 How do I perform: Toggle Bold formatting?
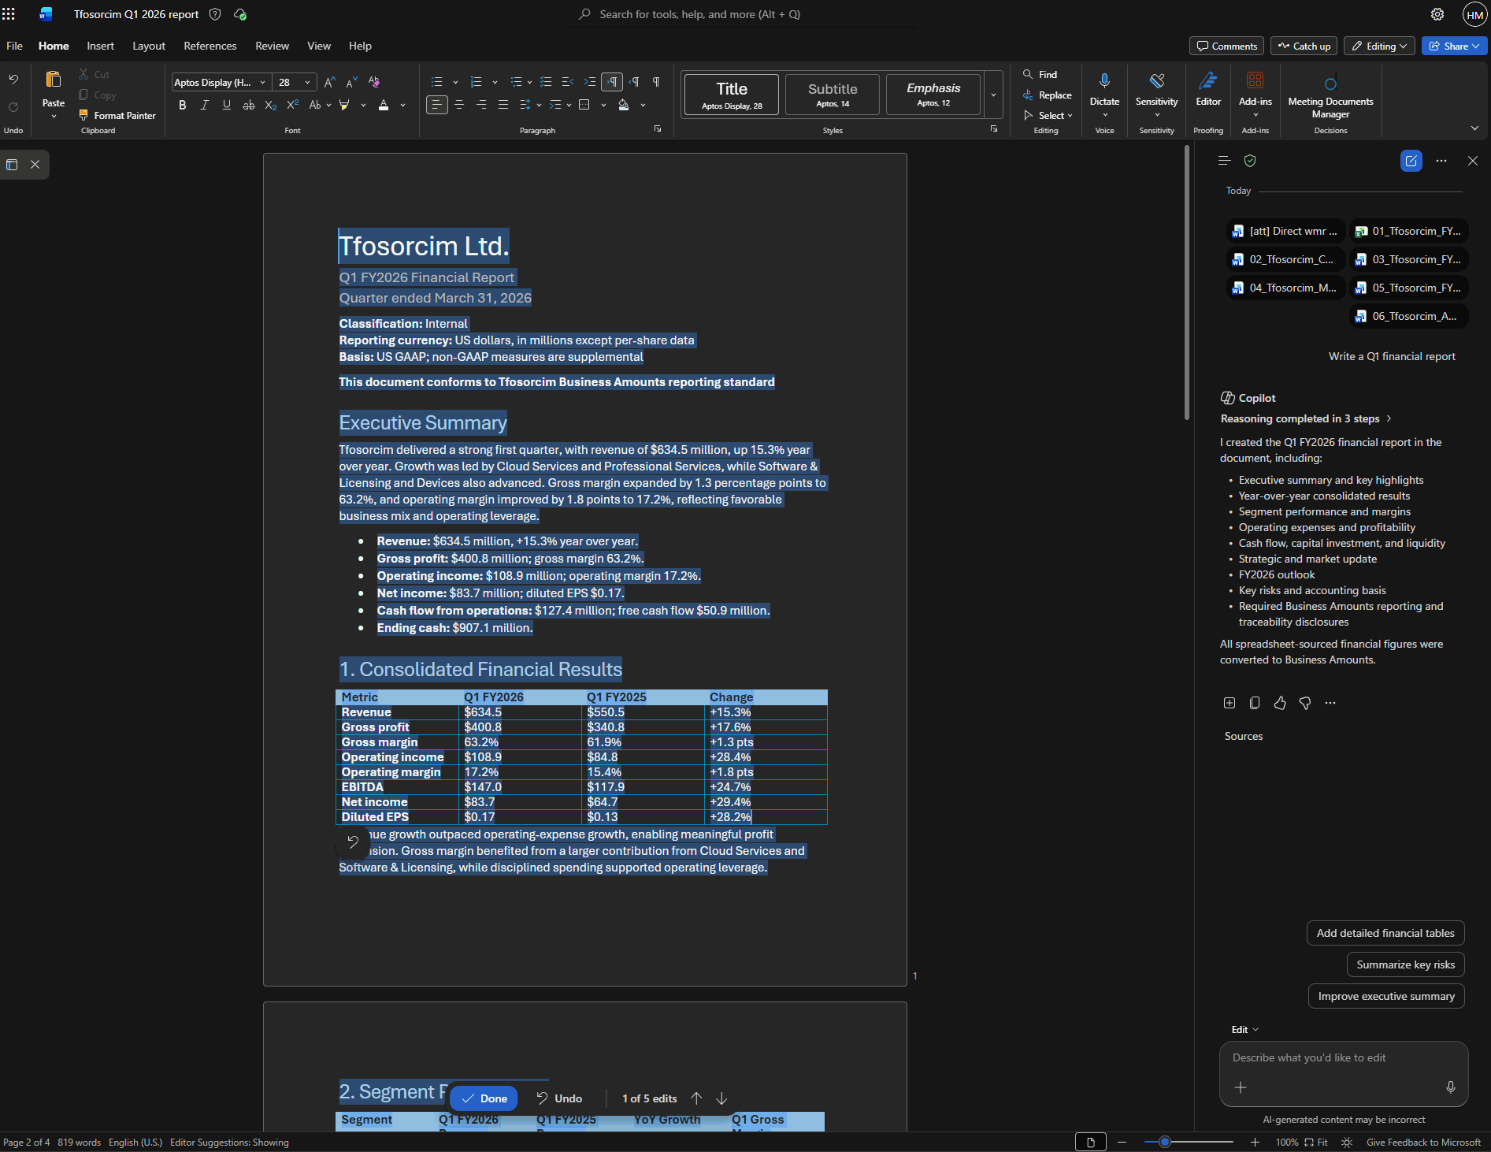point(183,105)
